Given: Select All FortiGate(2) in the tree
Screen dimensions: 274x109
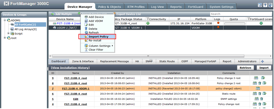Looking at the screenshot, I should [25, 25].
